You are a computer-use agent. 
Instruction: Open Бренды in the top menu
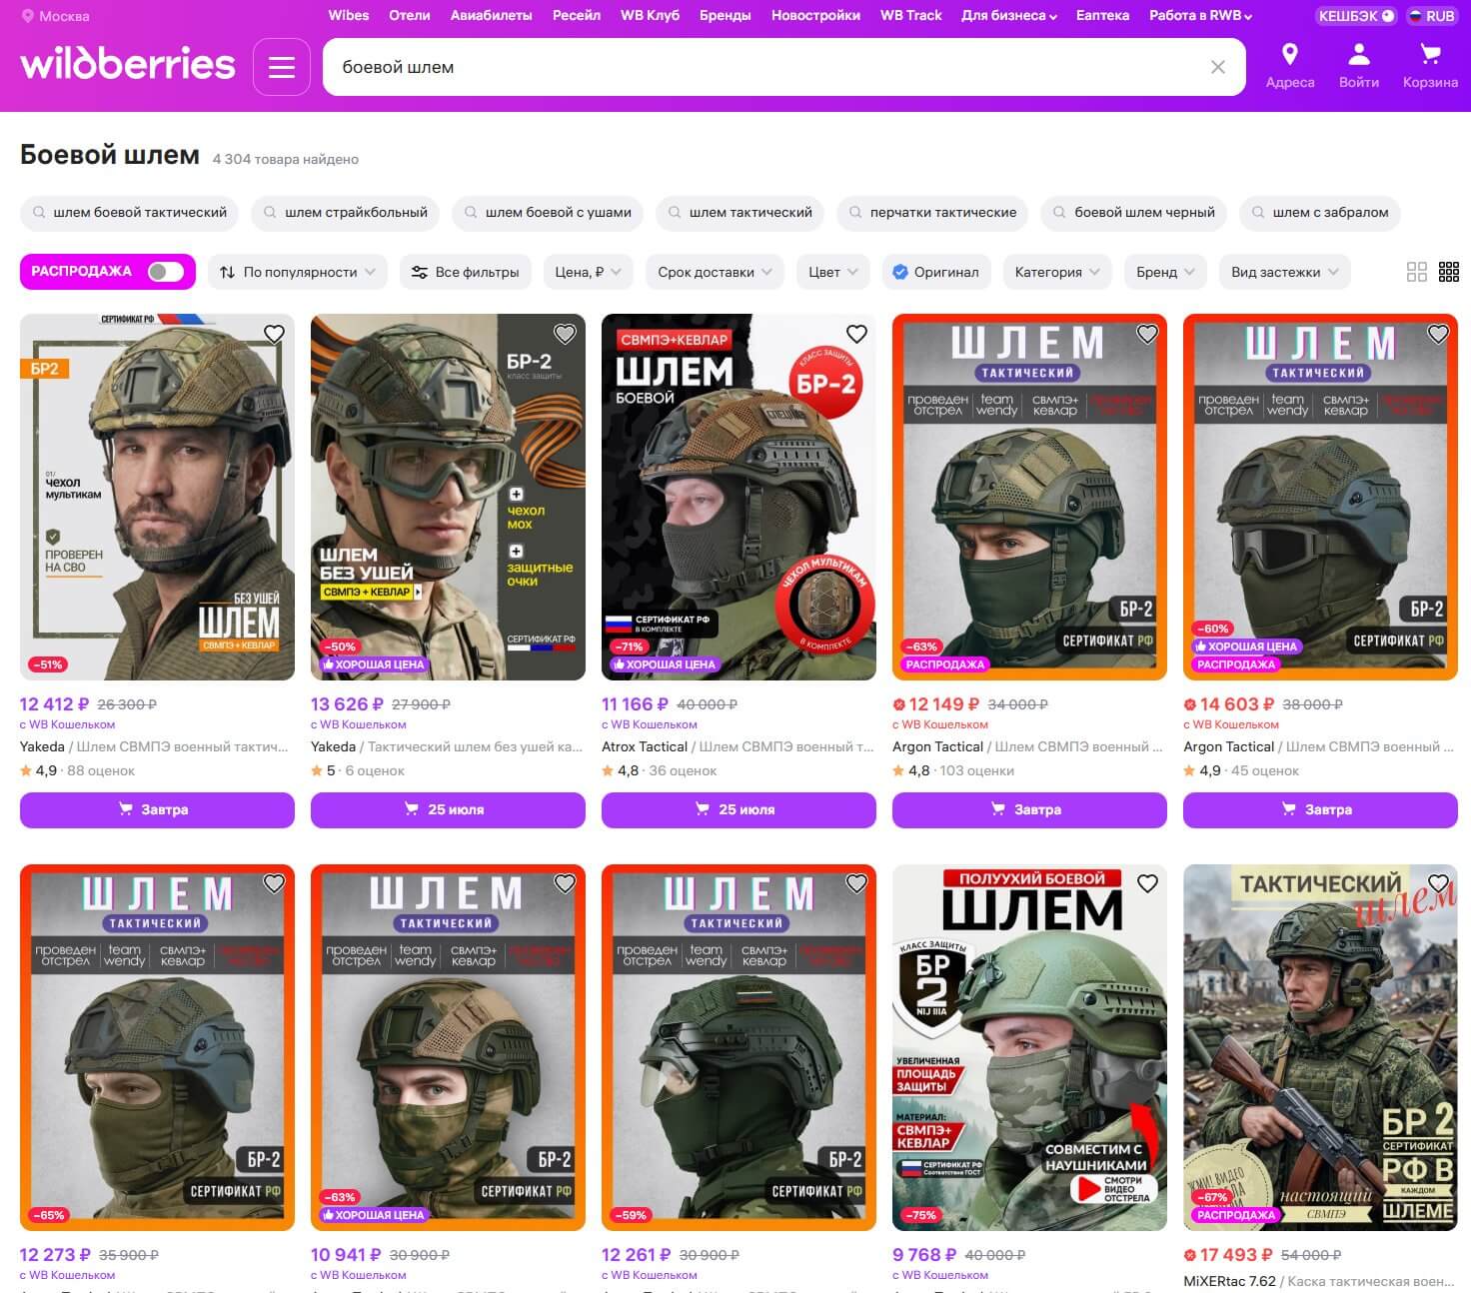(x=726, y=15)
